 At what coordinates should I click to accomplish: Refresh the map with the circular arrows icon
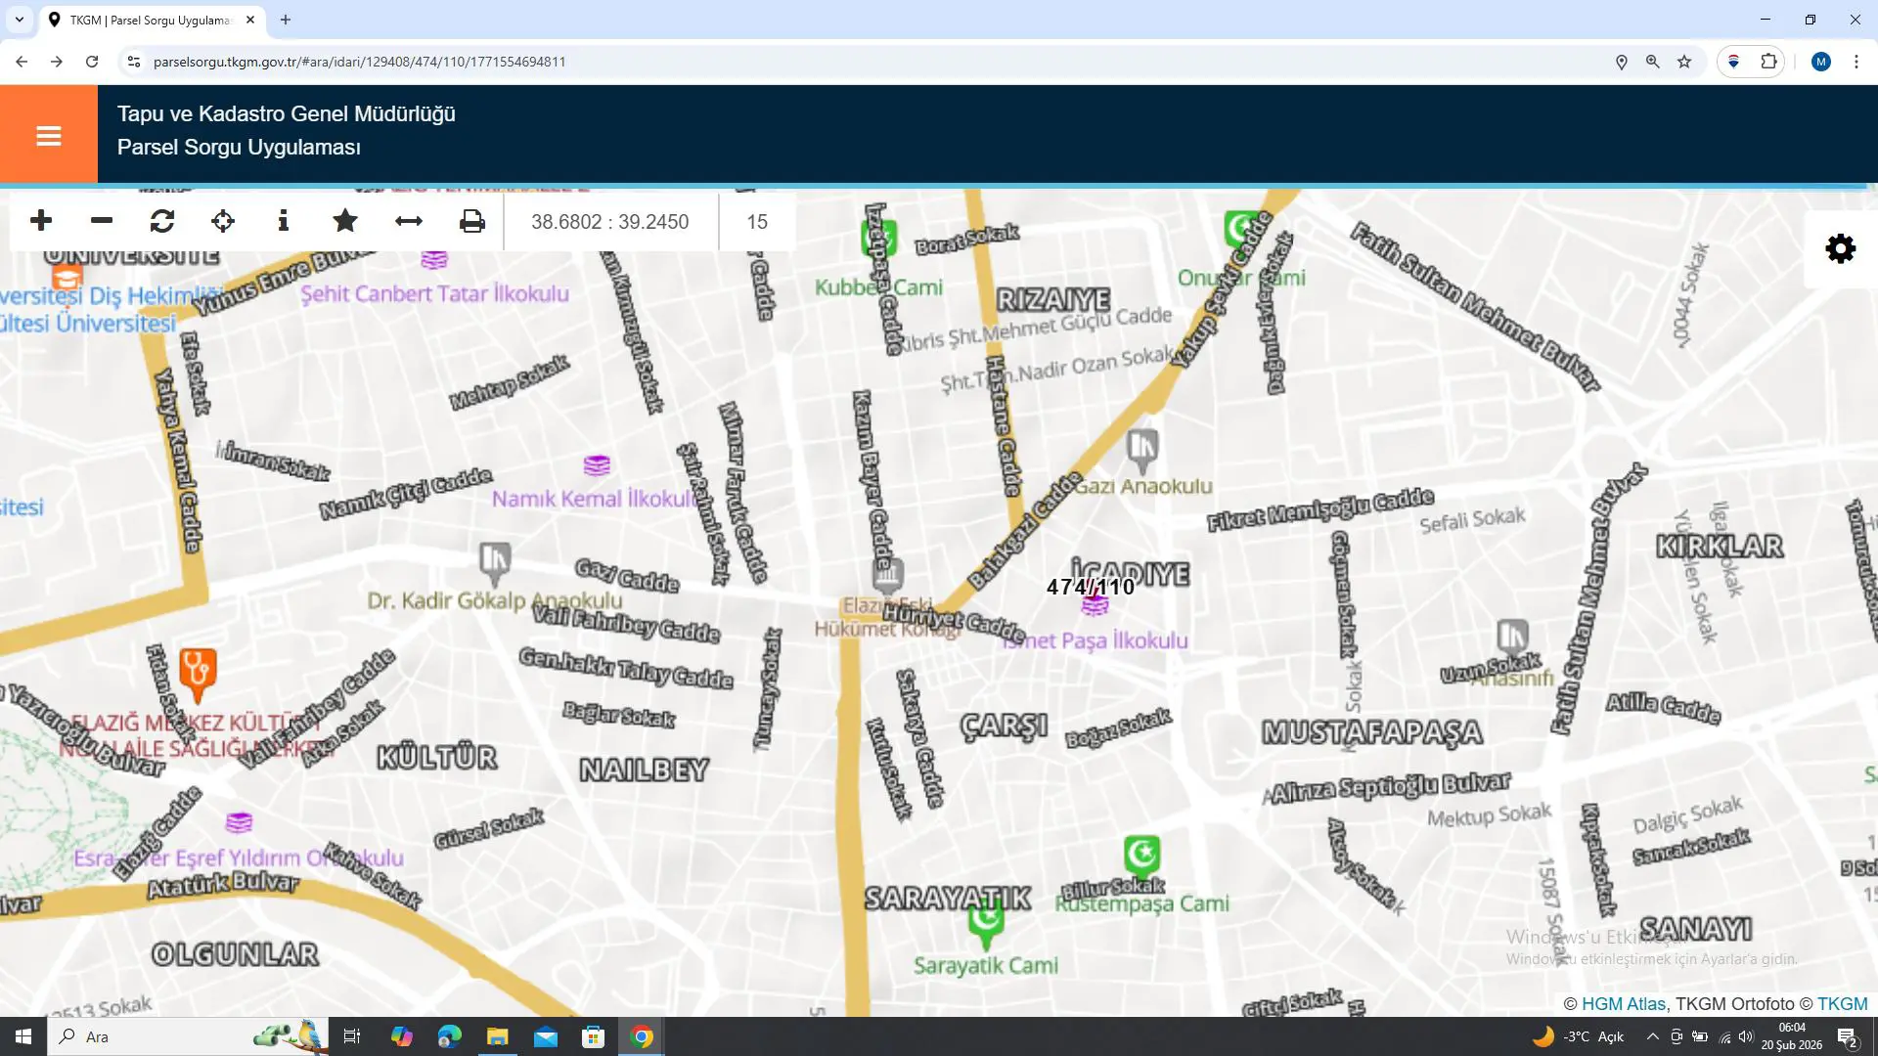point(162,221)
